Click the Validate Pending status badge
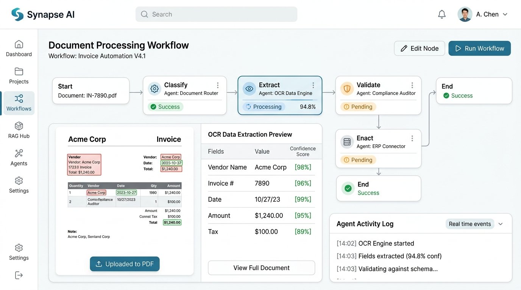 click(358, 107)
